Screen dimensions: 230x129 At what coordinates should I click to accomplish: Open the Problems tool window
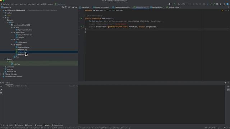tap(19, 125)
